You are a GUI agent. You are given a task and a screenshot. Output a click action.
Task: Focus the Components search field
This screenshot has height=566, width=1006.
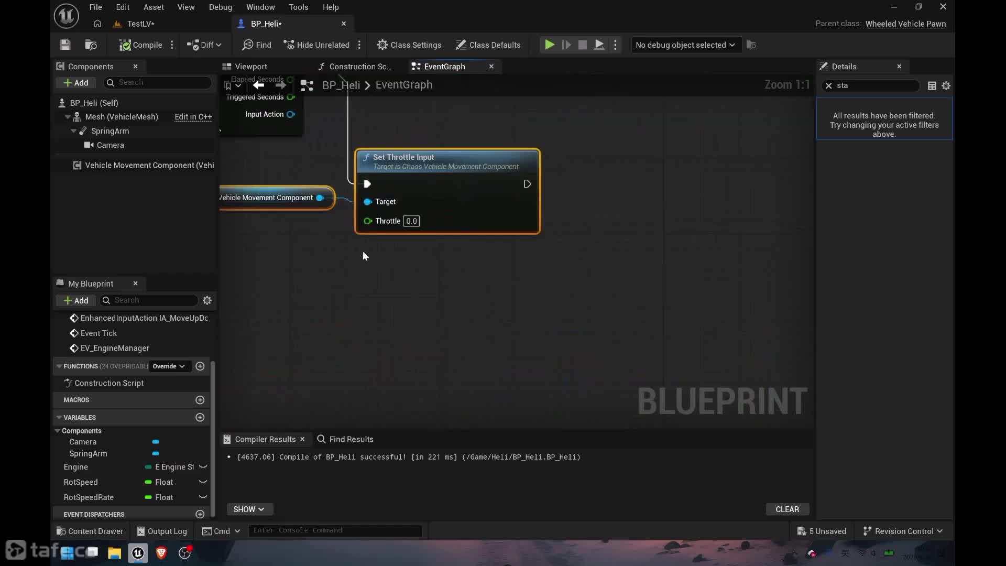pos(158,82)
